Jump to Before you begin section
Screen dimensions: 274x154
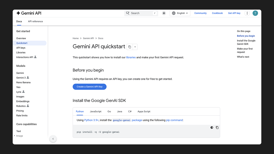click(246, 36)
